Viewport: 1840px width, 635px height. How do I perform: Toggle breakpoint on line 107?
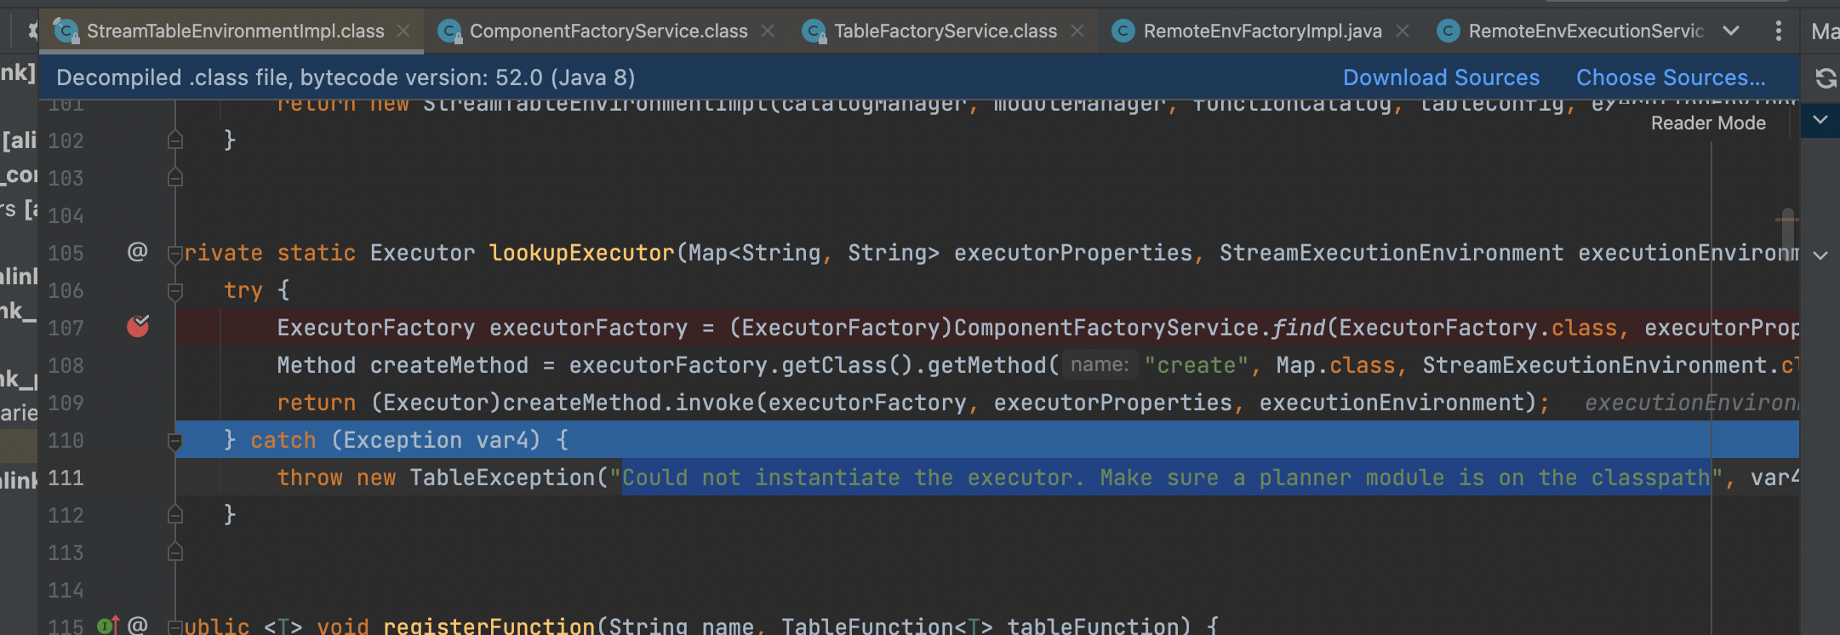click(x=138, y=326)
